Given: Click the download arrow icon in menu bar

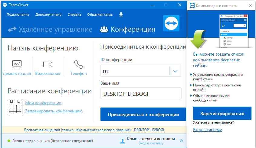Looking at the screenshot, I should click(x=121, y=14).
